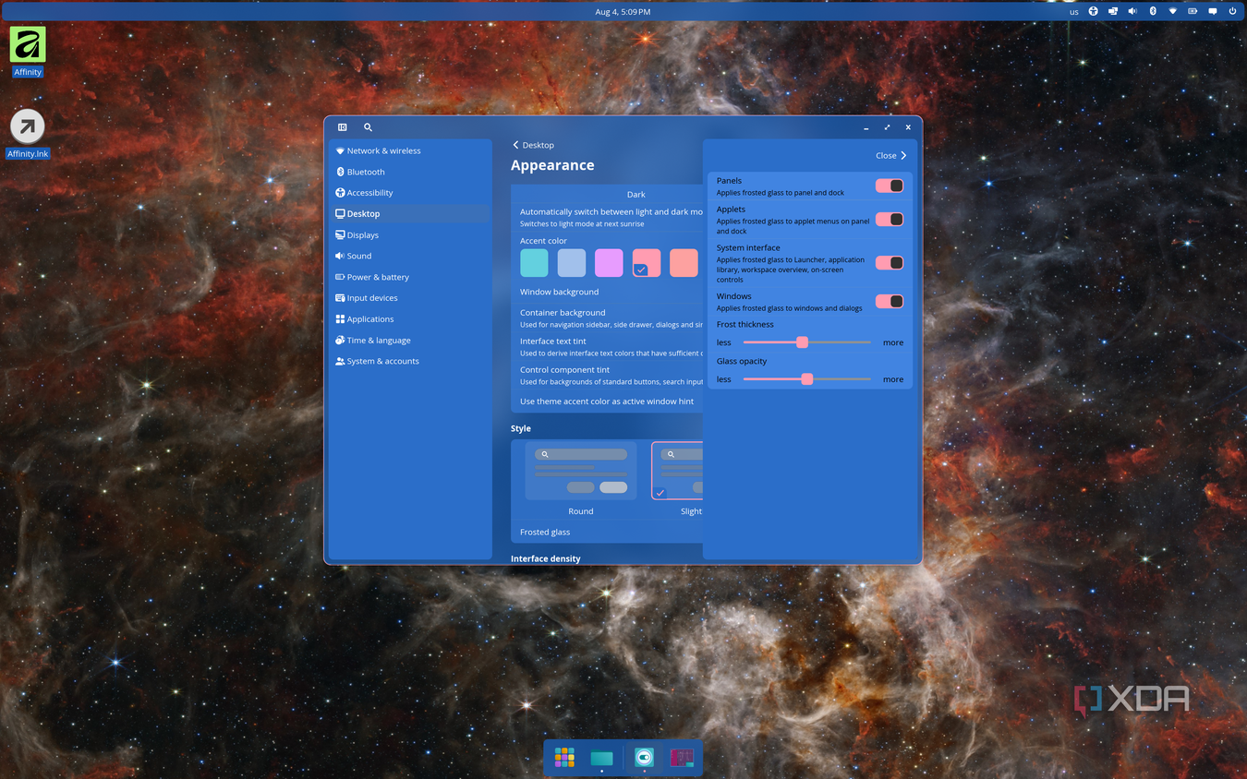1247x779 pixels.
Task: Click the Style section heading
Action: [x=521, y=428]
